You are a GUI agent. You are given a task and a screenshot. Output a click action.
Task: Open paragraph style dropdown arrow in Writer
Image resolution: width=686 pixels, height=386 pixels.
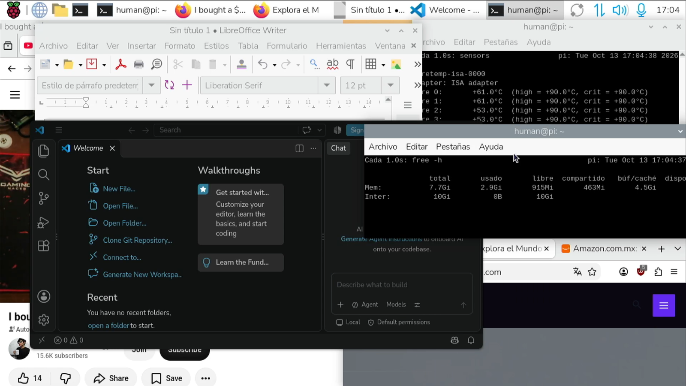[x=151, y=85]
